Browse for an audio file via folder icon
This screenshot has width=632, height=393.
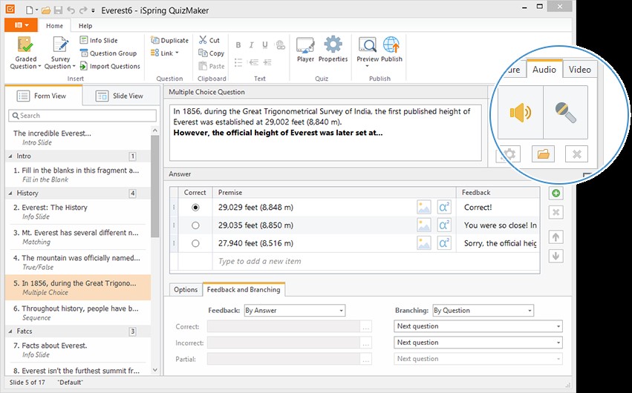click(543, 153)
